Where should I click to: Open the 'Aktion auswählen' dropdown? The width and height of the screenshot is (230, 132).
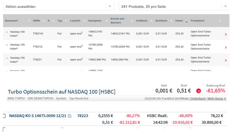pyautogui.click(x=58, y=6)
